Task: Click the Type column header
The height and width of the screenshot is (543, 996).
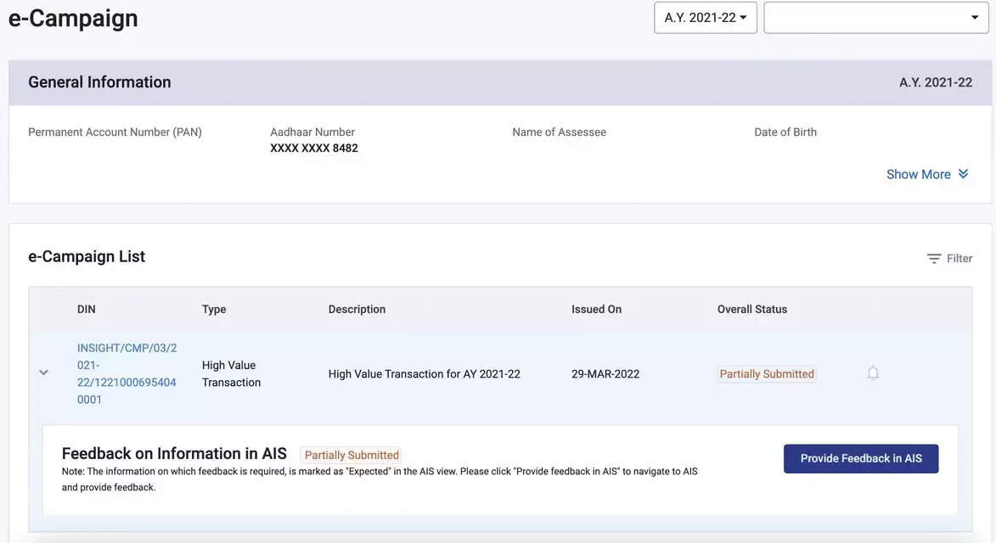Action: (214, 310)
